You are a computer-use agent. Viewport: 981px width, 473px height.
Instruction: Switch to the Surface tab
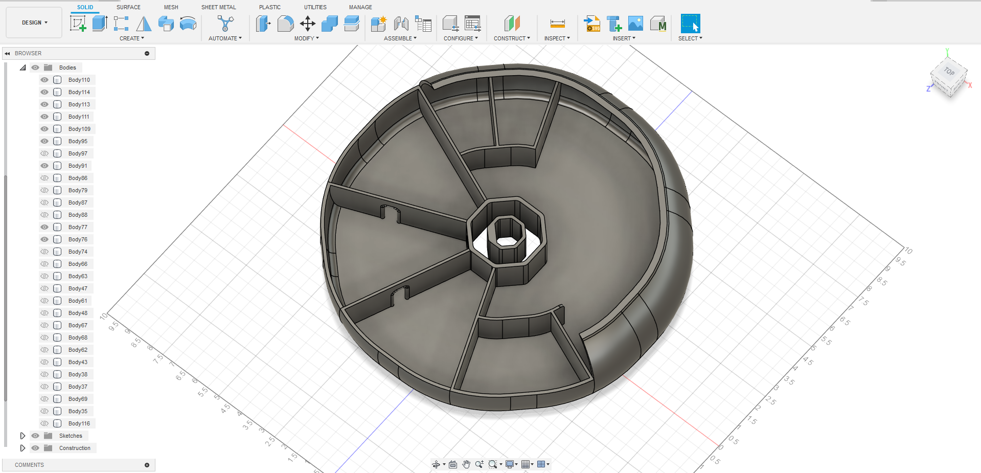click(128, 7)
